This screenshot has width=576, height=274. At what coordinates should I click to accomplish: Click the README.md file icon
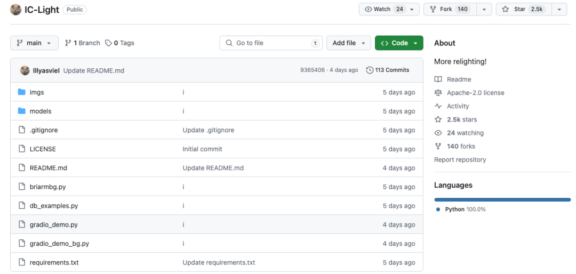pos(22,168)
